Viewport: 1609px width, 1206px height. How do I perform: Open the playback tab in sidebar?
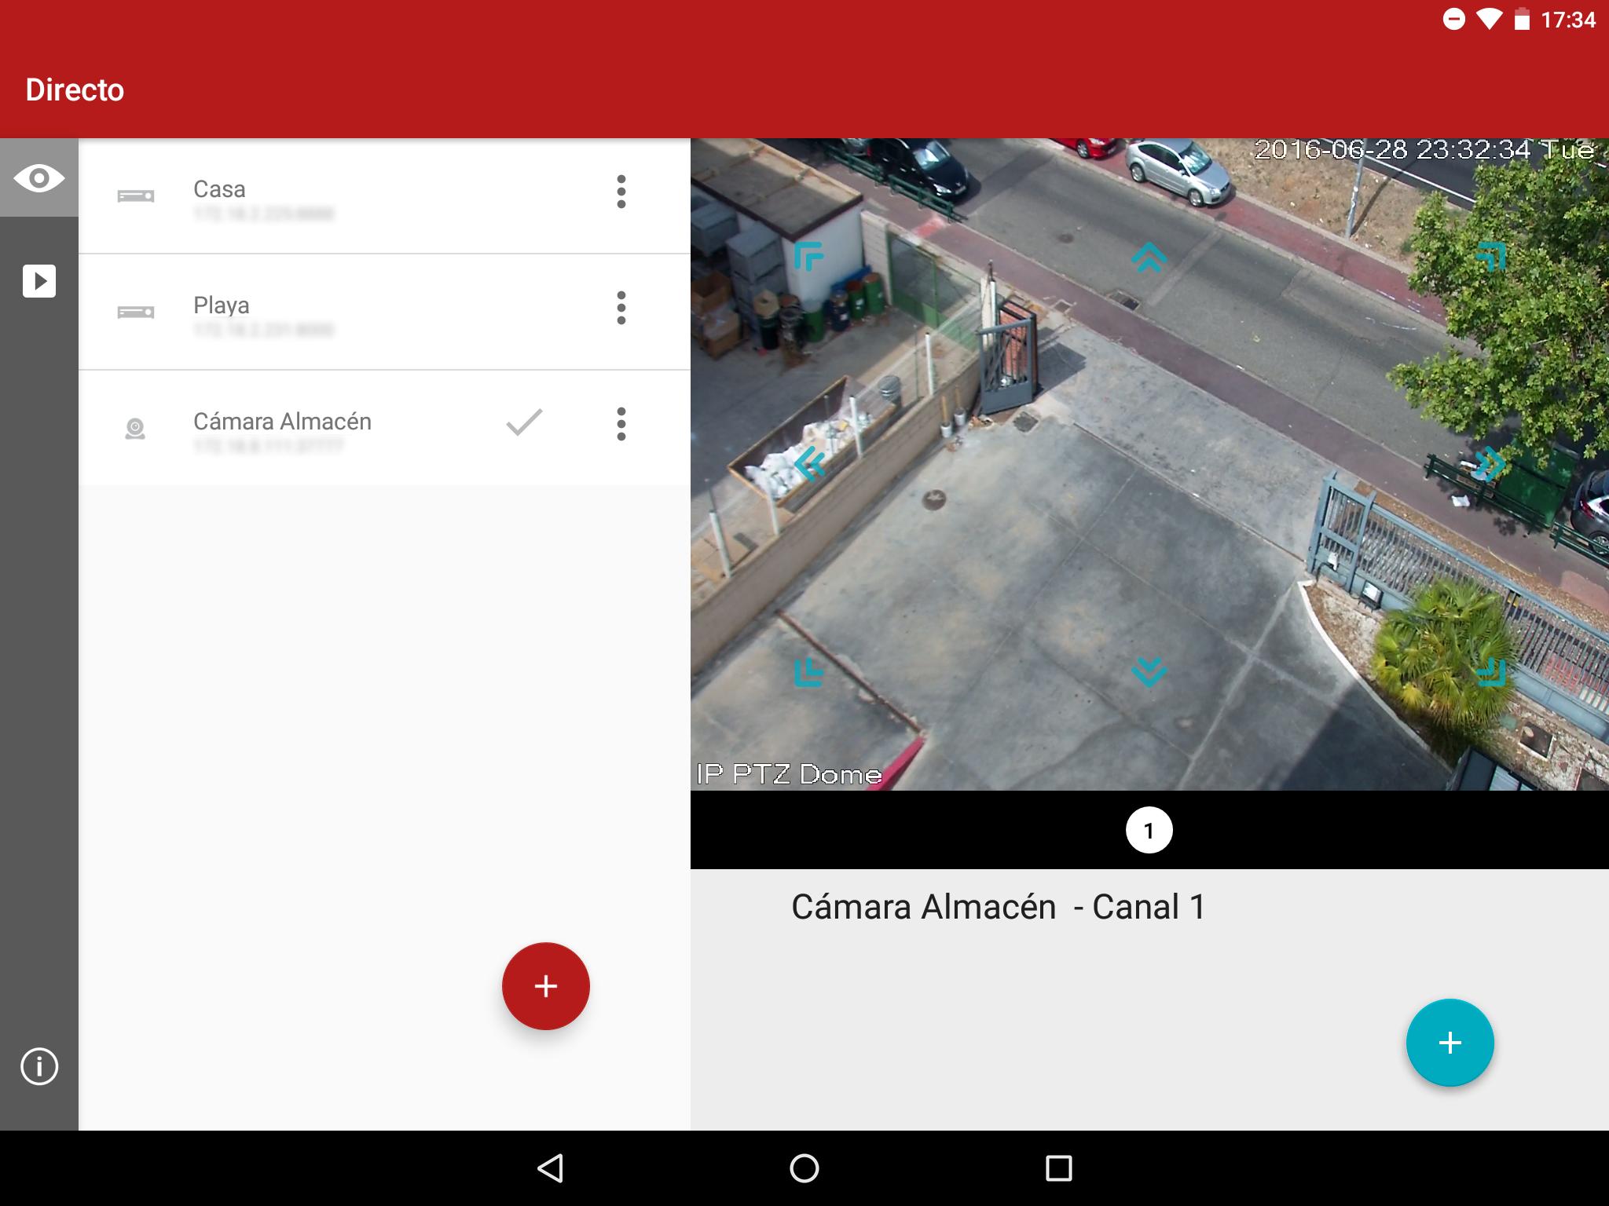pos(38,281)
